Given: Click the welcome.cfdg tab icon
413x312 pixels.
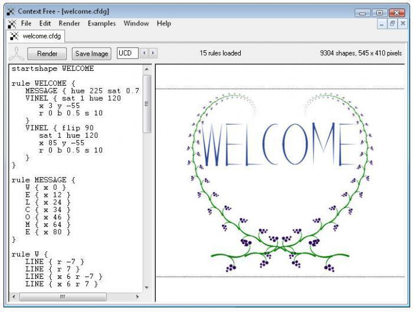Looking at the screenshot, I should [14, 36].
